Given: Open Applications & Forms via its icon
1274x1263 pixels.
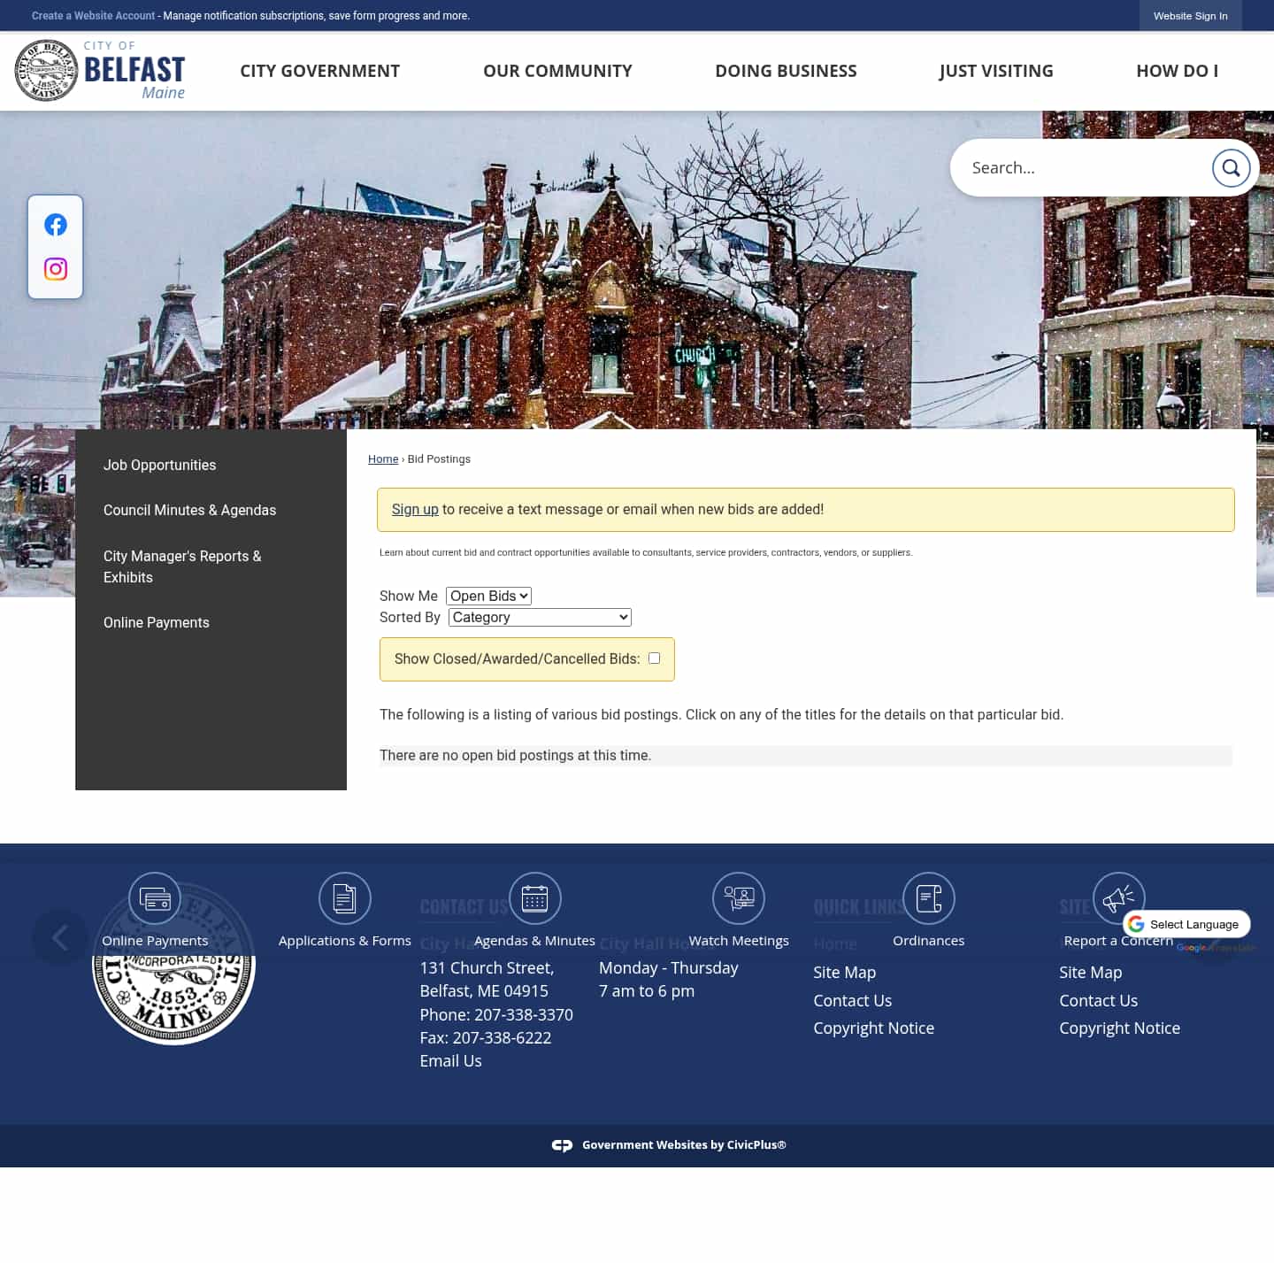Looking at the screenshot, I should [345, 897].
